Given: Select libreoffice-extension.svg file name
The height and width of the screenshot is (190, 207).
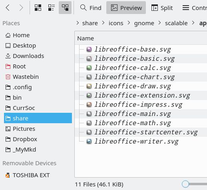Looking at the screenshot, I should (142, 96).
